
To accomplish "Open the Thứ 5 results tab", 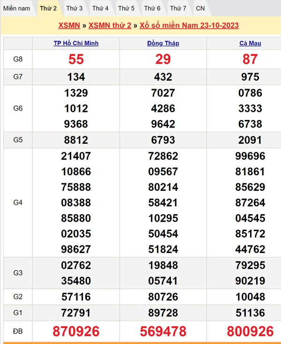I will pos(126,8).
